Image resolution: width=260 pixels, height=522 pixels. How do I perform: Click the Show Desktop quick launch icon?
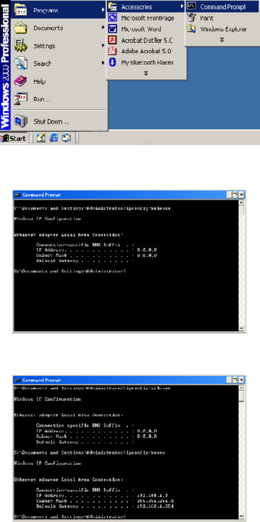(41, 138)
